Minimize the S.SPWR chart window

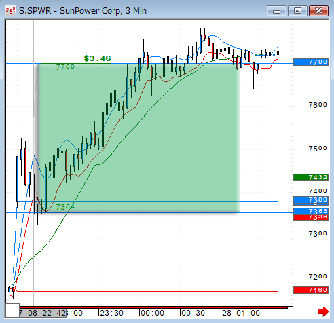point(276,11)
